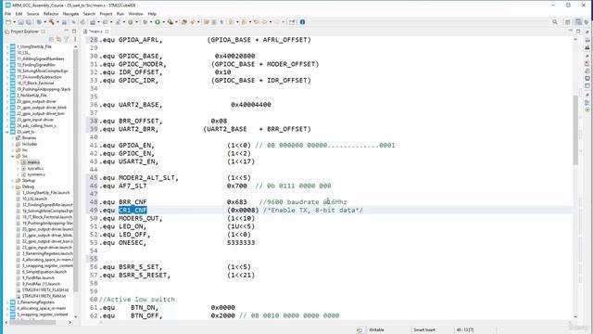Open the Window menu
The image size is (593, 334).
(x=136, y=14)
